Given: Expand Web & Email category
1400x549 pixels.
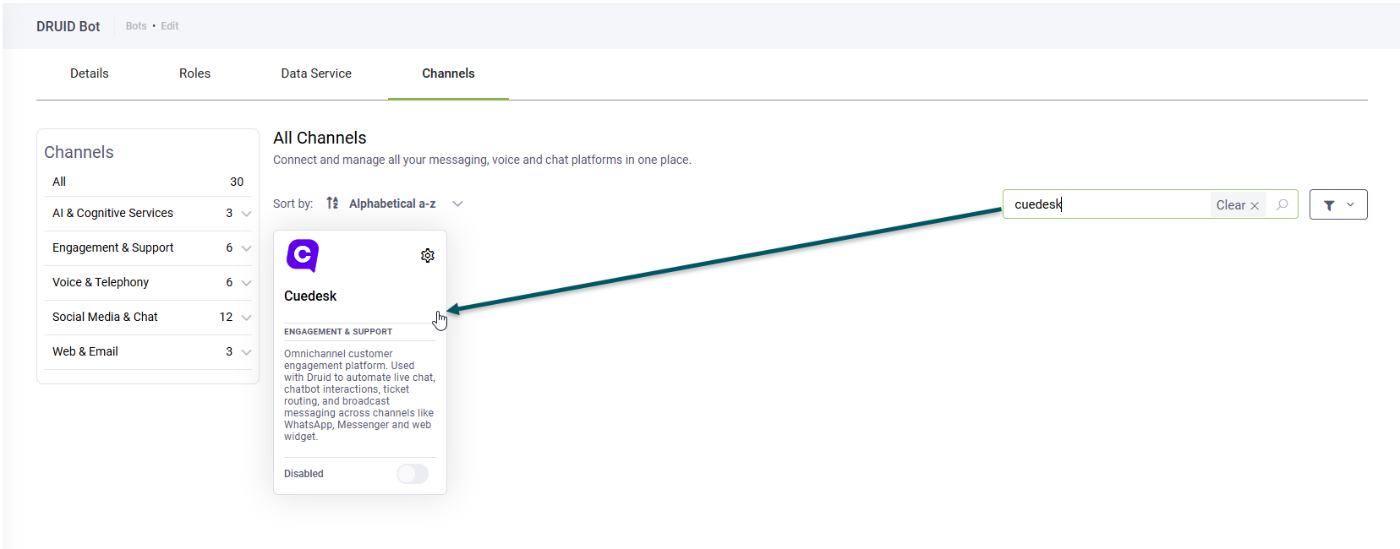Looking at the screenshot, I should (x=246, y=352).
